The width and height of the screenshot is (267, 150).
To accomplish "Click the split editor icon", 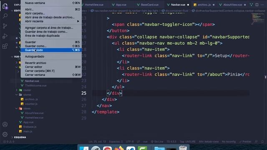I will [x=257, y=5].
